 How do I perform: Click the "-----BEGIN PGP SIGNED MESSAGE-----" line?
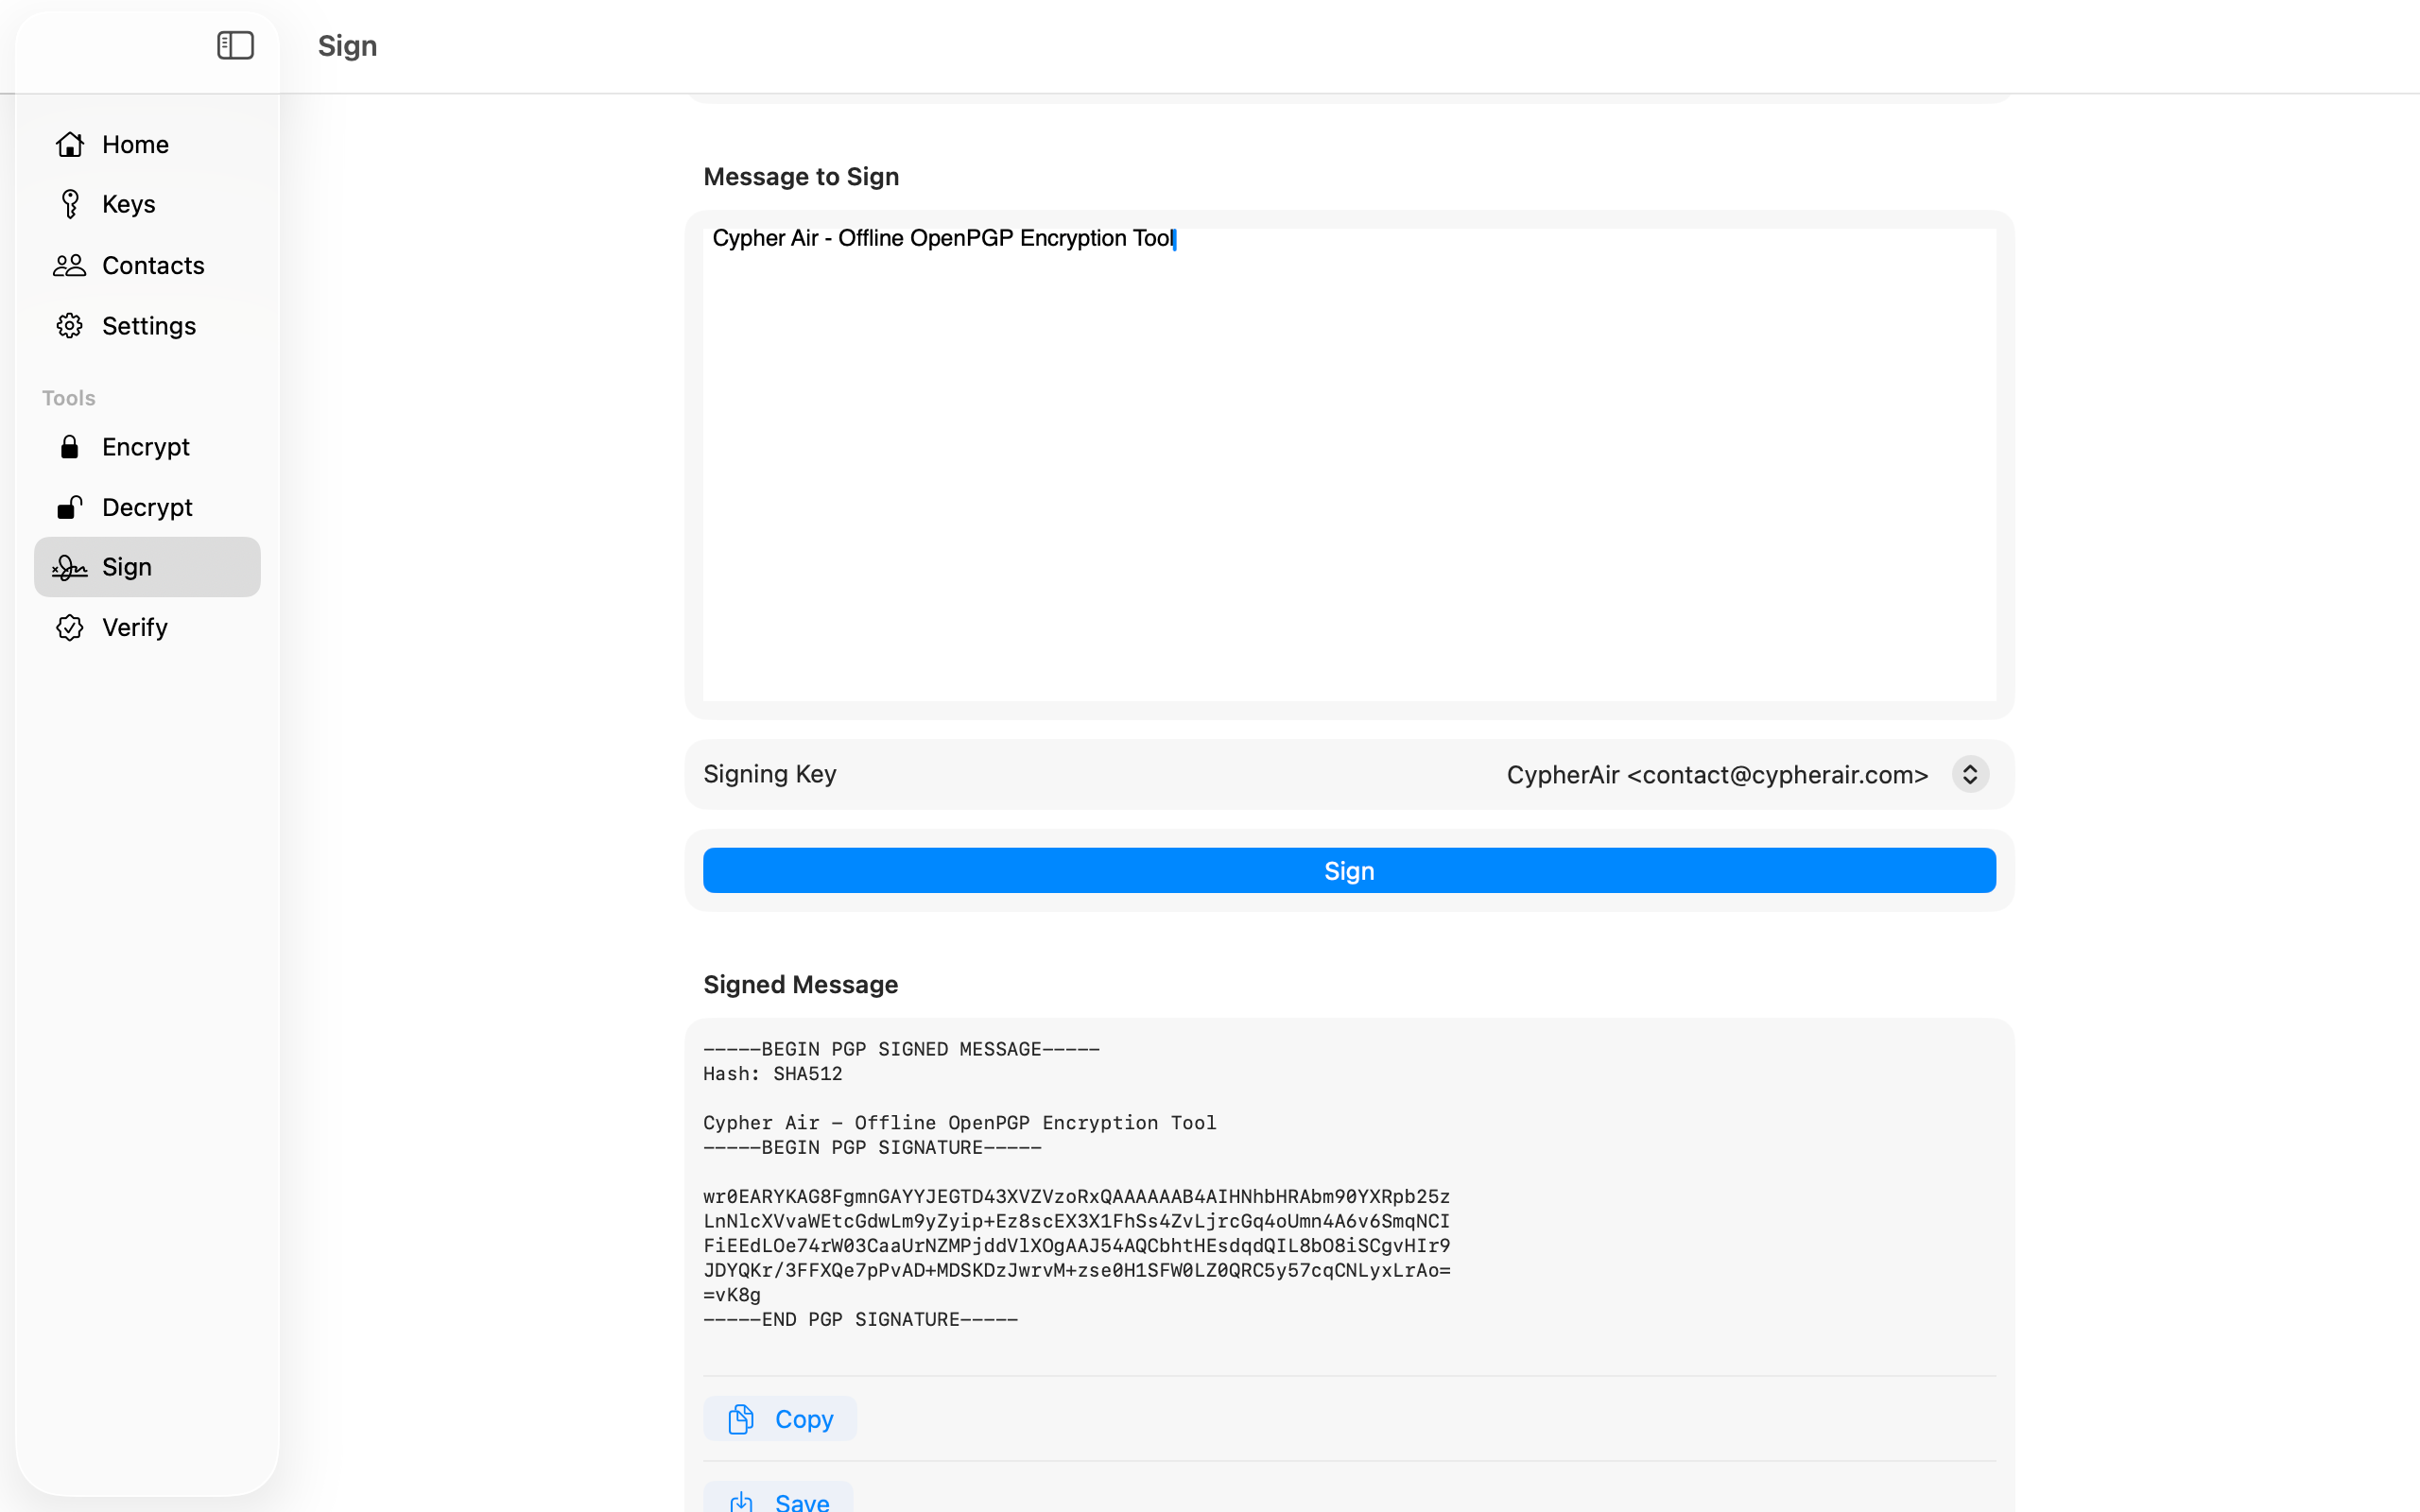click(901, 1049)
